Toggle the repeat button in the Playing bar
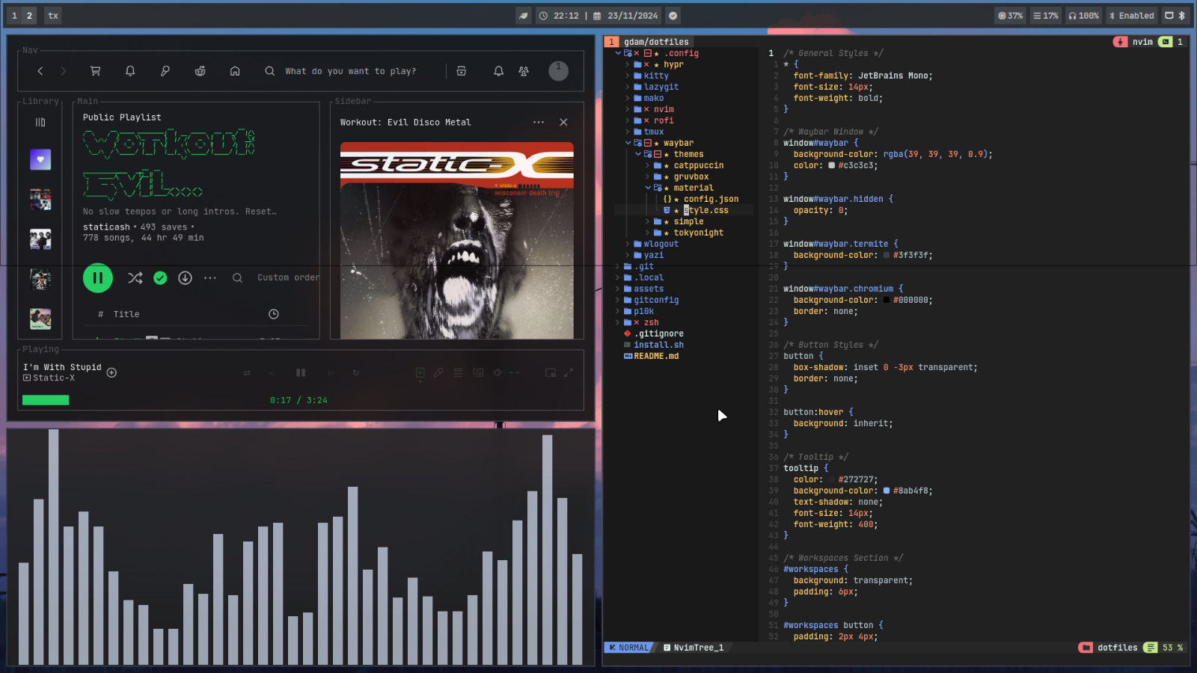This screenshot has height=673, width=1197. [x=356, y=372]
